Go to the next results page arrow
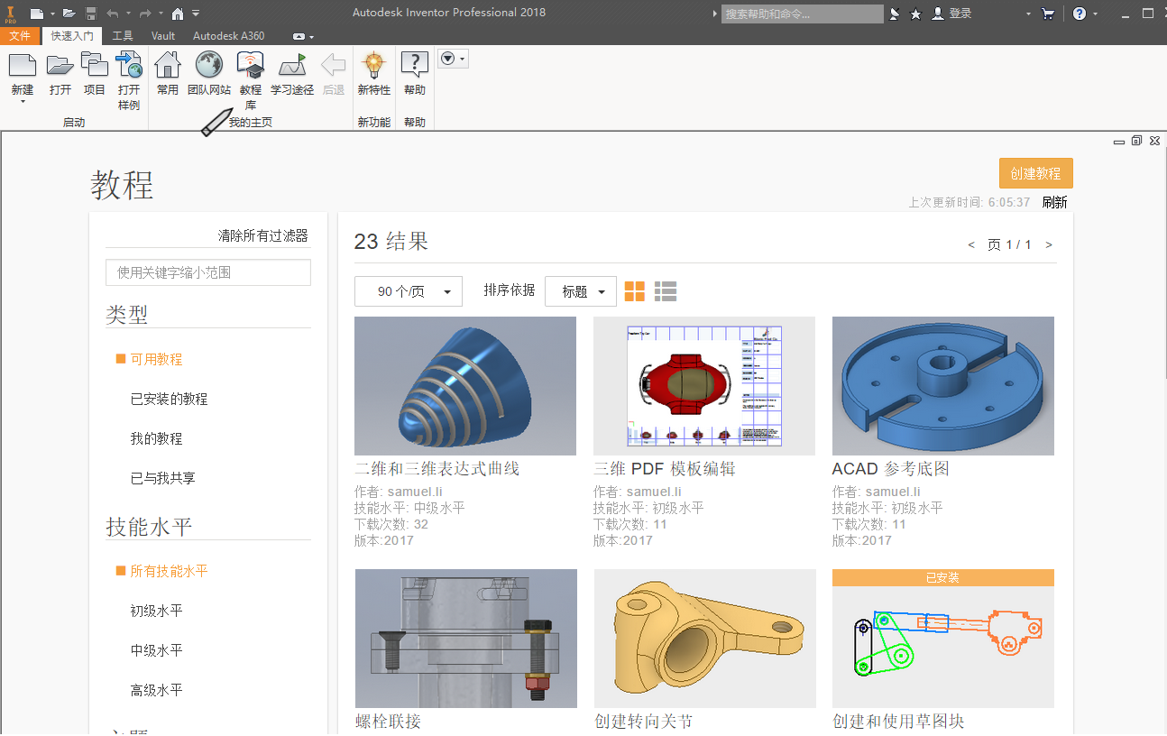This screenshot has height=736, width=1167. coord(1049,244)
